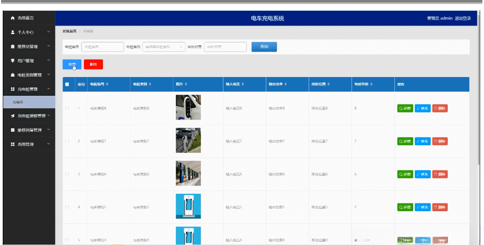Click 退出登录 to log out
Image resolution: width=484 pixels, height=245 pixels.
(x=463, y=18)
